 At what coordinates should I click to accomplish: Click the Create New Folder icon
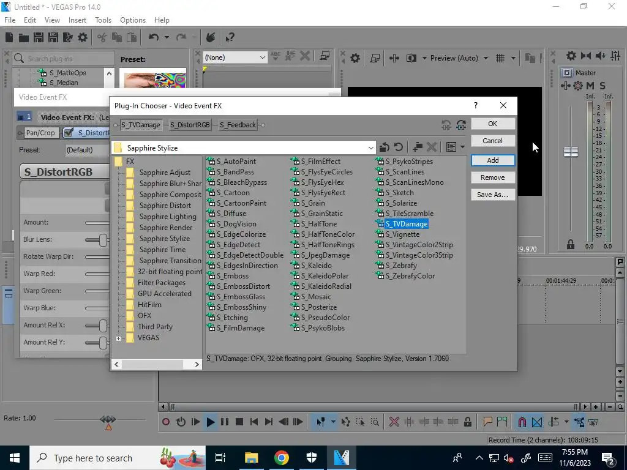(418, 147)
